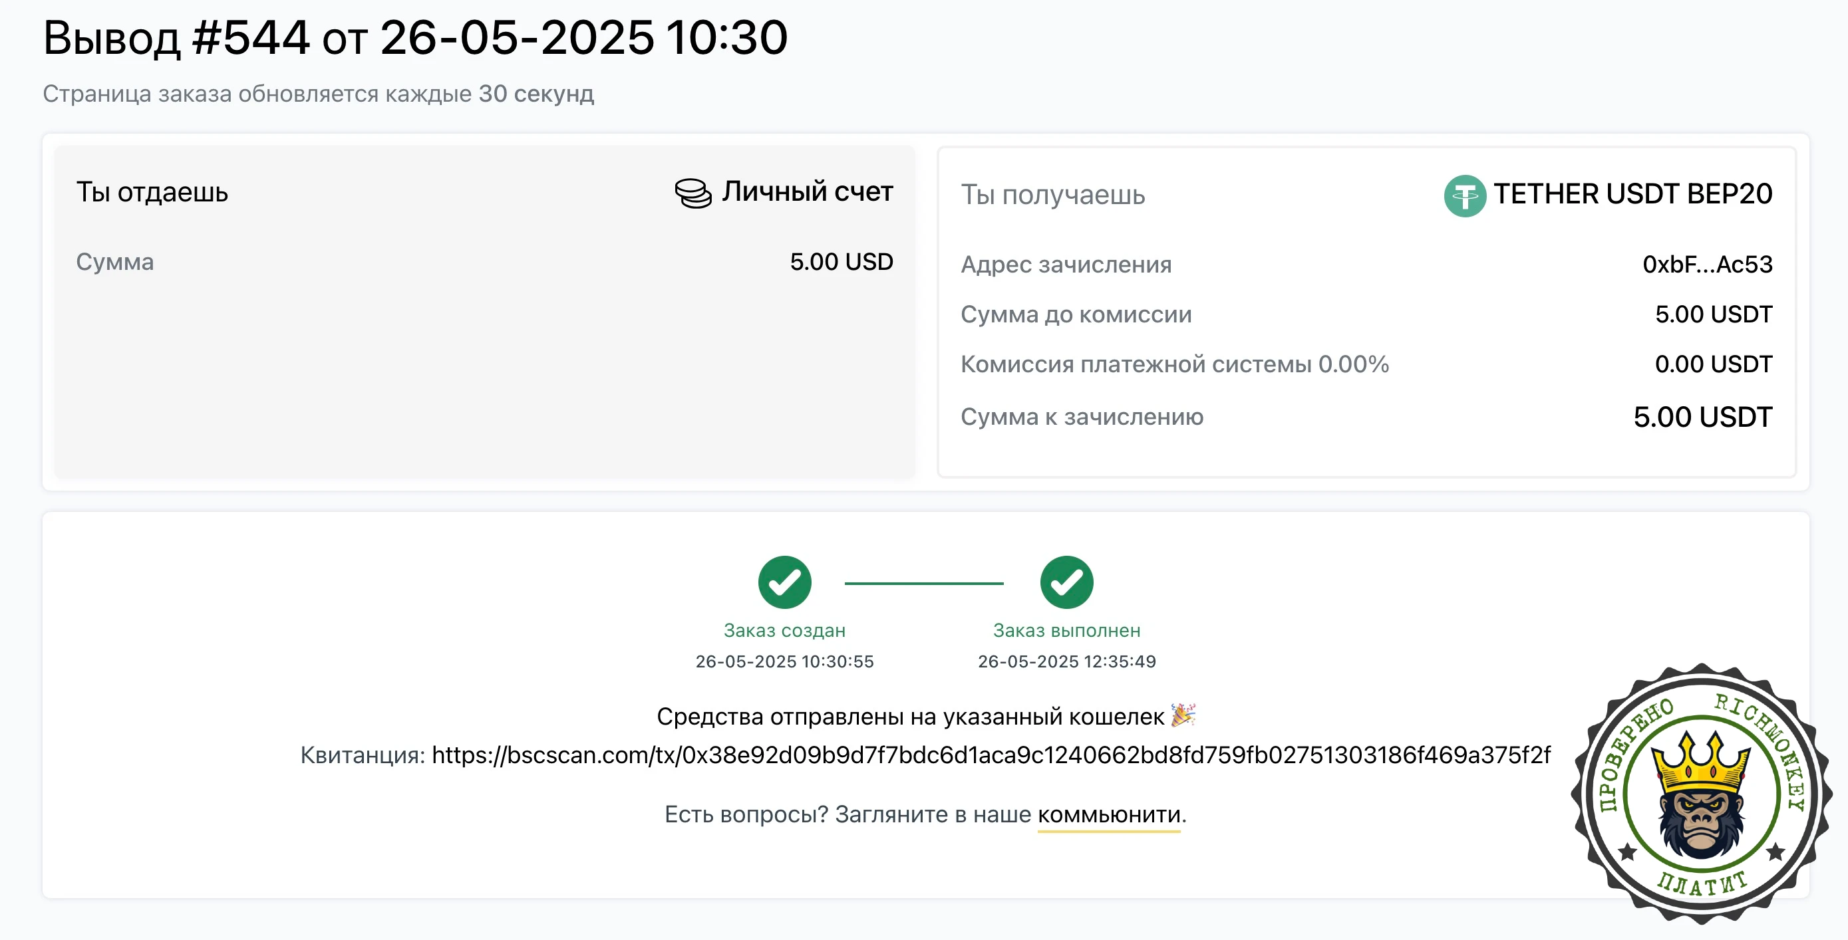Click the Личный счет label
Screen dimensions: 1848x940
click(x=807, y=191)
